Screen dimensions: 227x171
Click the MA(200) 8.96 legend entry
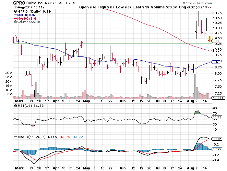pyautogui.click(x=25, y=18)
